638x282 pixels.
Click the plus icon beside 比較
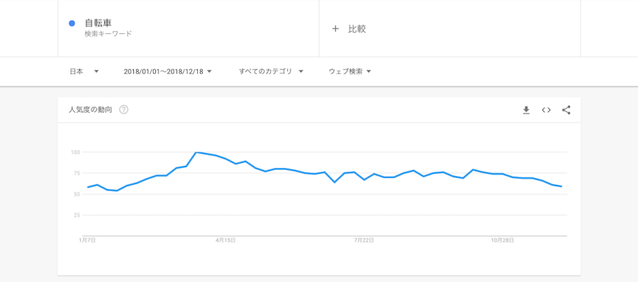335,29
